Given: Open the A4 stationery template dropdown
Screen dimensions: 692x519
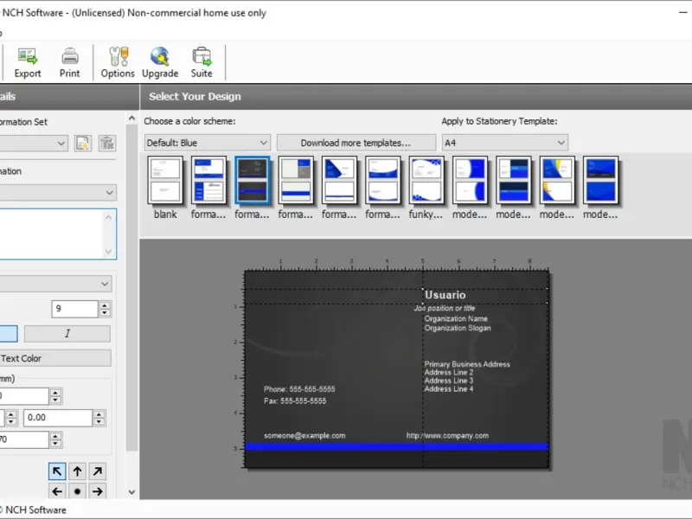Looking at the screenshot, I should [x=505, y=143].
